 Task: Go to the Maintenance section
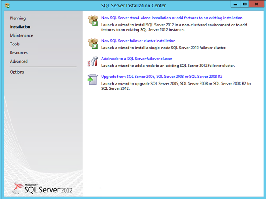[x=21, y=35]
